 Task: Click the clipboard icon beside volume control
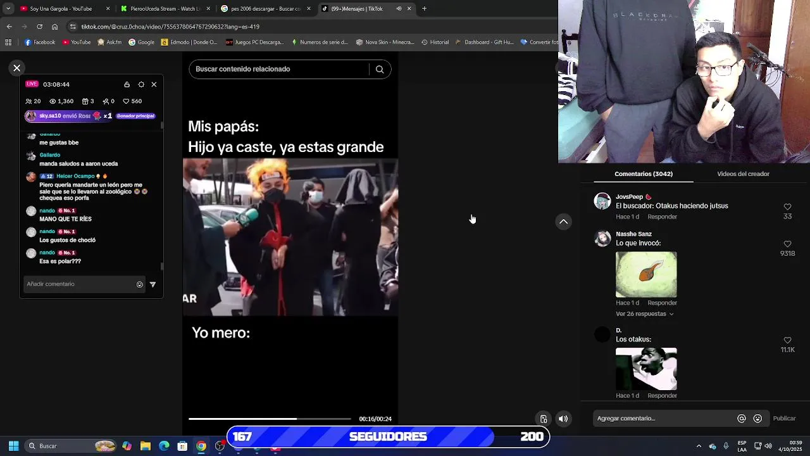tap(544, 419)
